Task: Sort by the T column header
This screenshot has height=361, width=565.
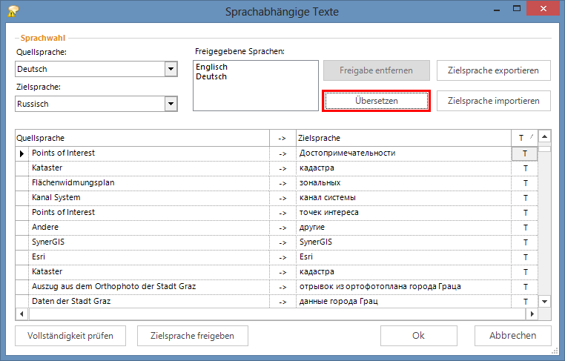Action: point(522,138)
